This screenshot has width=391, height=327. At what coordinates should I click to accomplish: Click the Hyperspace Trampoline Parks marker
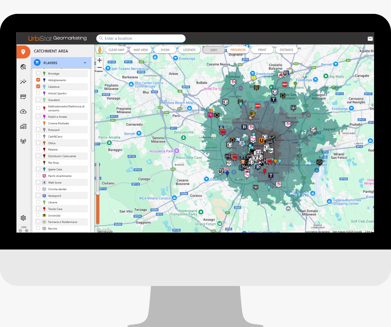(201, 212)
